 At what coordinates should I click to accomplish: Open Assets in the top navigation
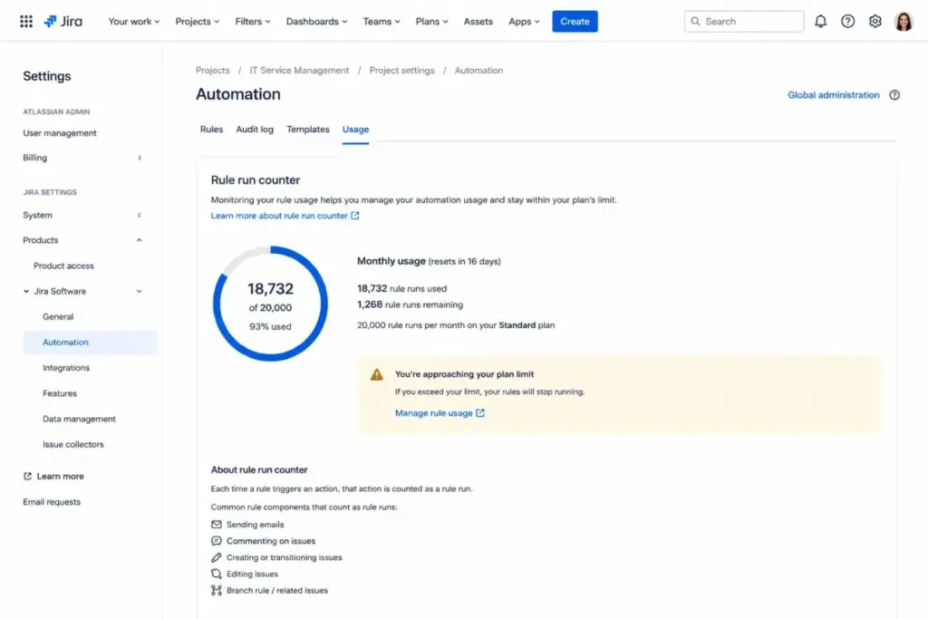point(478,22)
